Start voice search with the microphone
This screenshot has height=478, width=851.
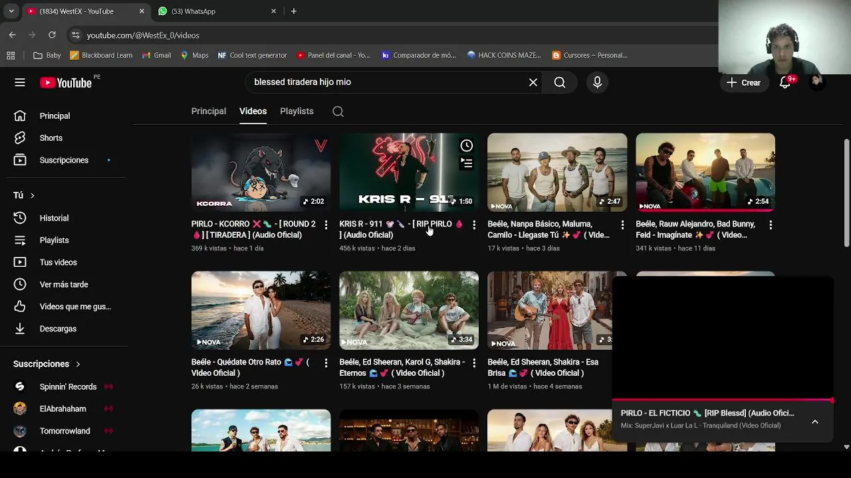coord(597,82)
